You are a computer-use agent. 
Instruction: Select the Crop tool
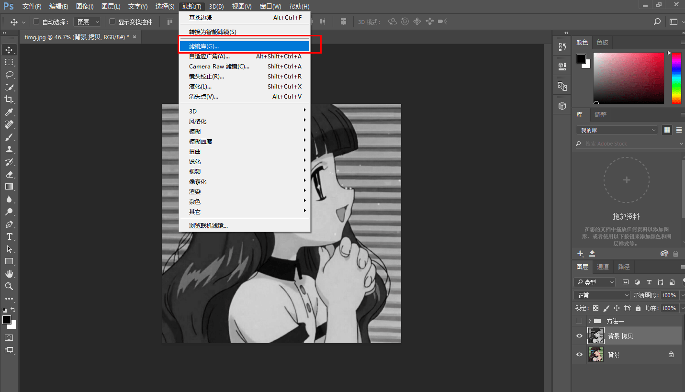click(9, 100)
